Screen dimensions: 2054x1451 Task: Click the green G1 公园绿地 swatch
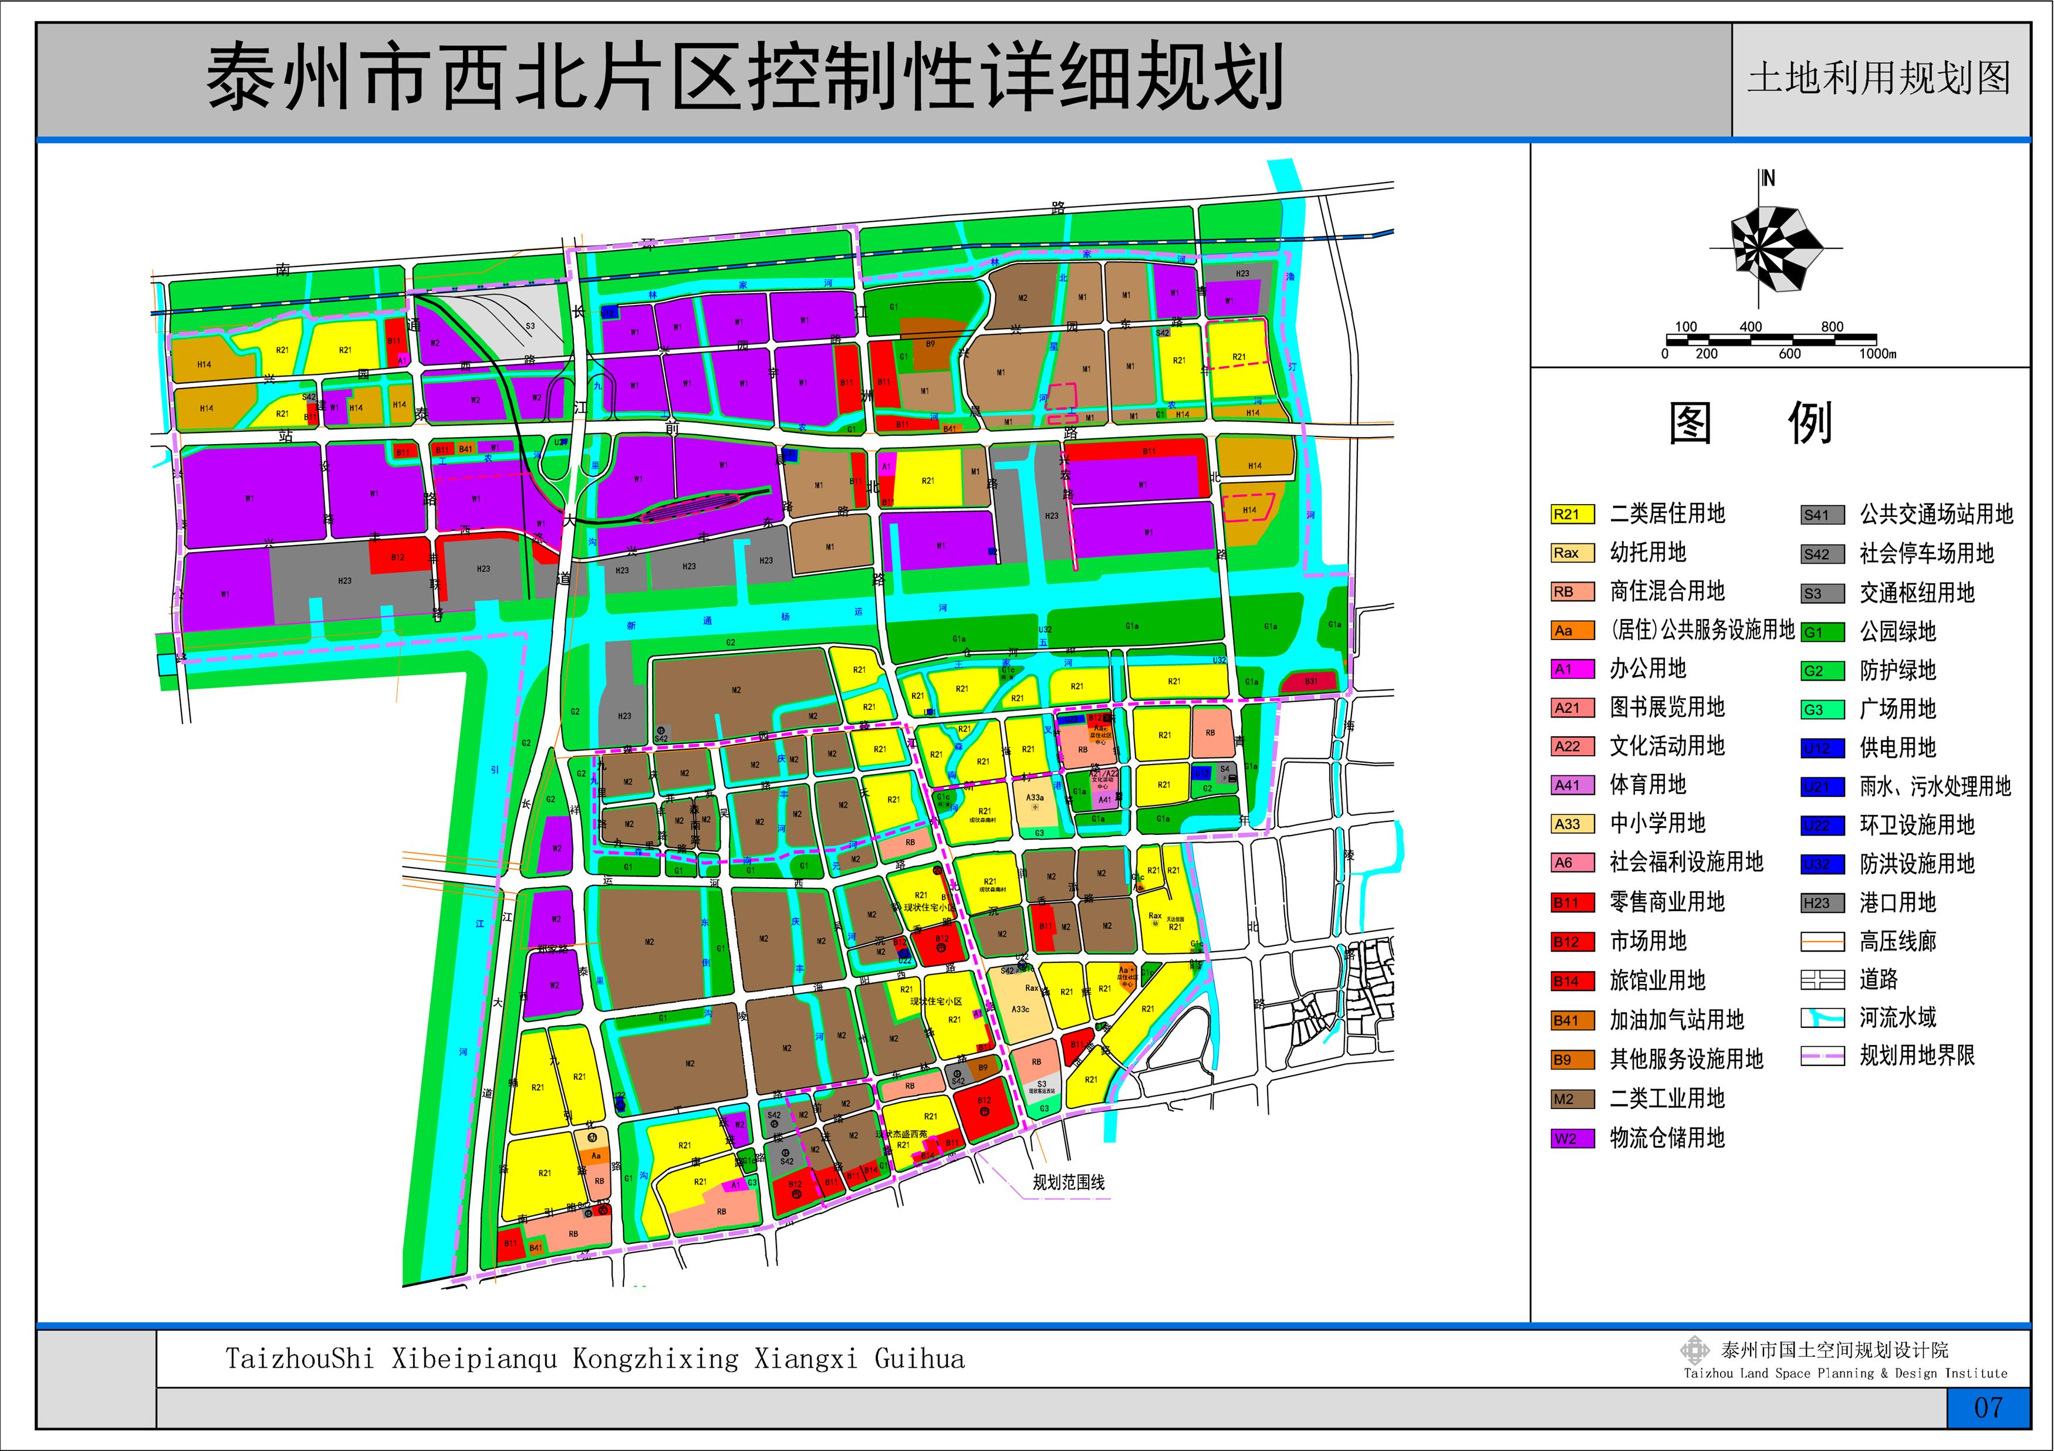pos(1822,633)
